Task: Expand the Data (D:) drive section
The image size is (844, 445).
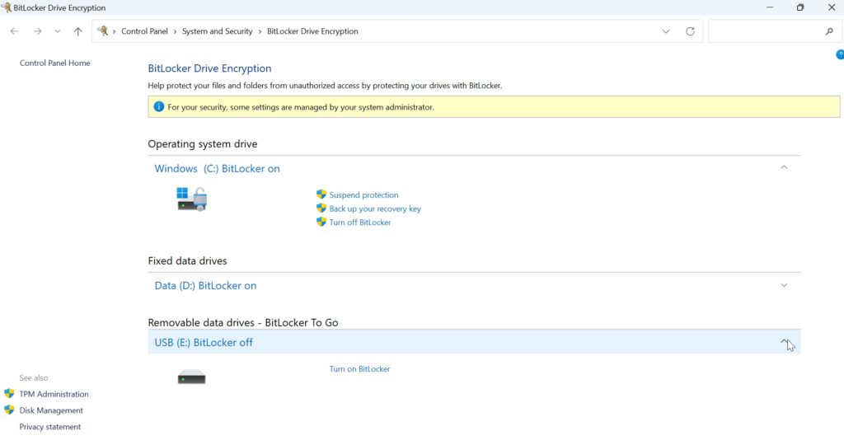Action: (784, 285)
